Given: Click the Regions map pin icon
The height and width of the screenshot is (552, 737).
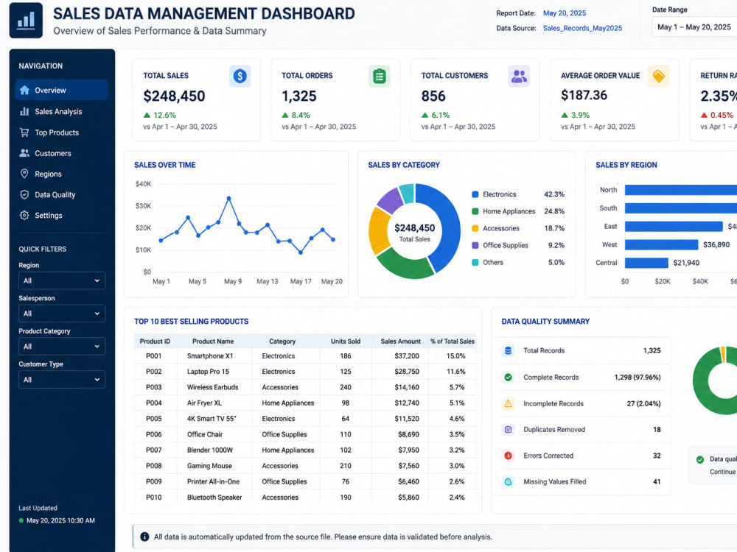Looking at the screenshot, I should [24, 174].
